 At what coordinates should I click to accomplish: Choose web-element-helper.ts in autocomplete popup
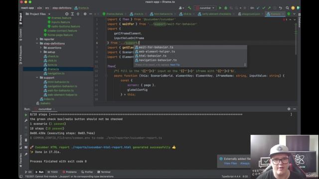pos(190,52)
